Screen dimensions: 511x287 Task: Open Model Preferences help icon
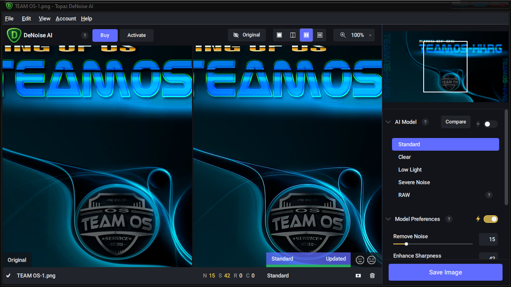click(449, 219)
